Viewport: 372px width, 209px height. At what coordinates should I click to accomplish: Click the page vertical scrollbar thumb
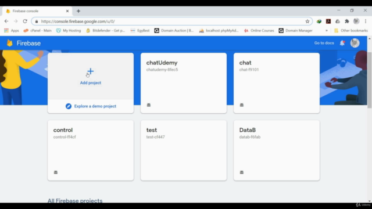(370, 80)
